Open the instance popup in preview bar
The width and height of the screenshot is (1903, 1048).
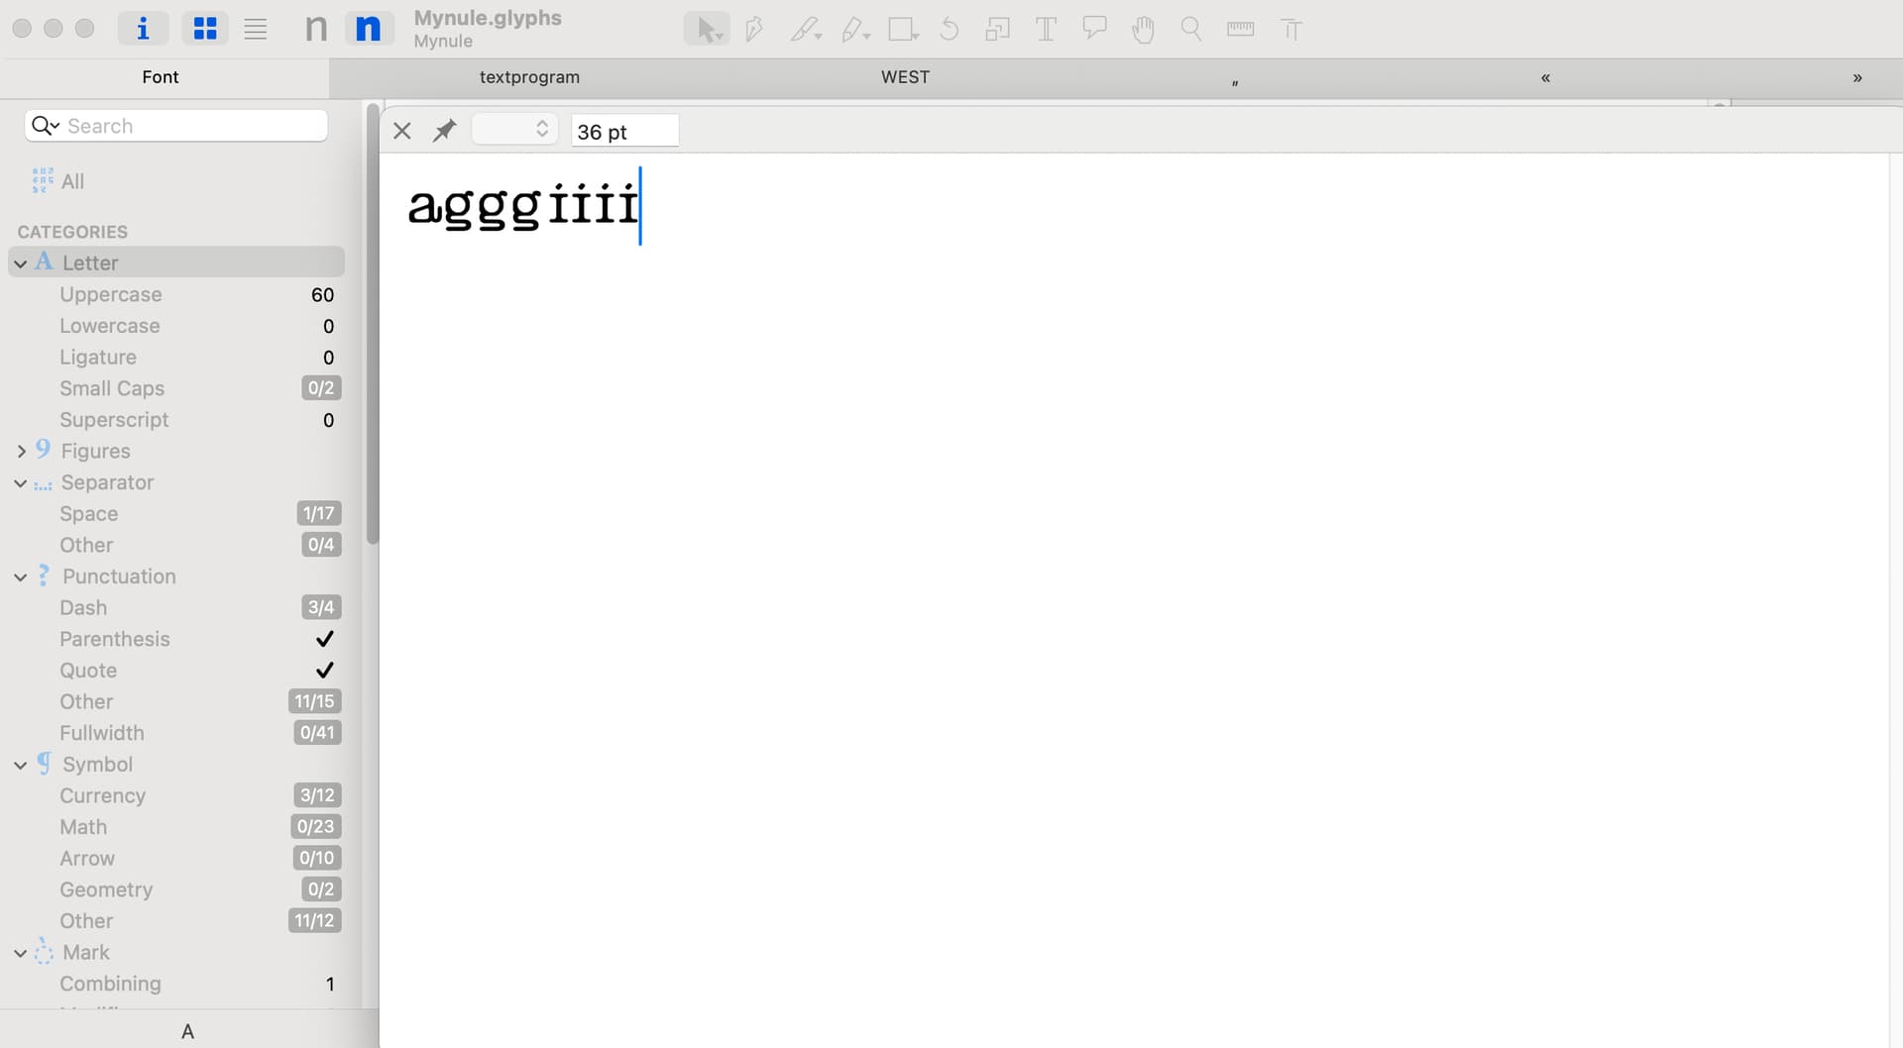tap(514, 130)
